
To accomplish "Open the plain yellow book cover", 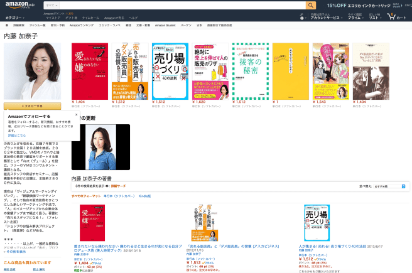I will tap(291, 71).
